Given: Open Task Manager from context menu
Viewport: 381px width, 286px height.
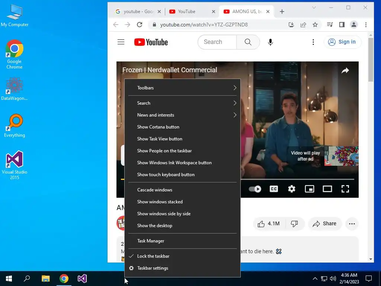Looking at the screenshot, I should coord(182,241).
